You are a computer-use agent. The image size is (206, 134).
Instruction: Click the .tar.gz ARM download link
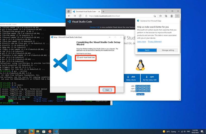coord(142,91)
